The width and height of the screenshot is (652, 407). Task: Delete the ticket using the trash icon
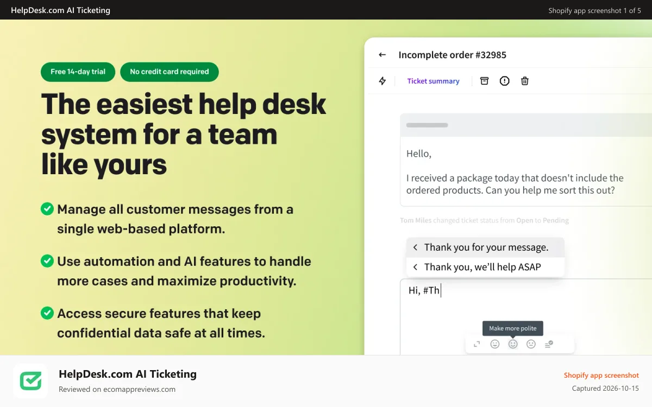pyautogui.click(x=525, y=81)
